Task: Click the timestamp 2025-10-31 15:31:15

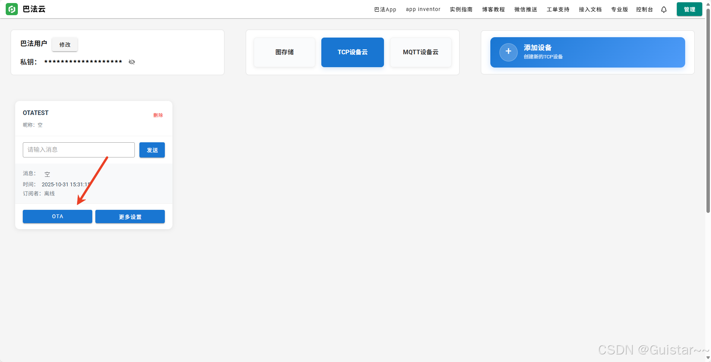Action: tap(66, 184)
